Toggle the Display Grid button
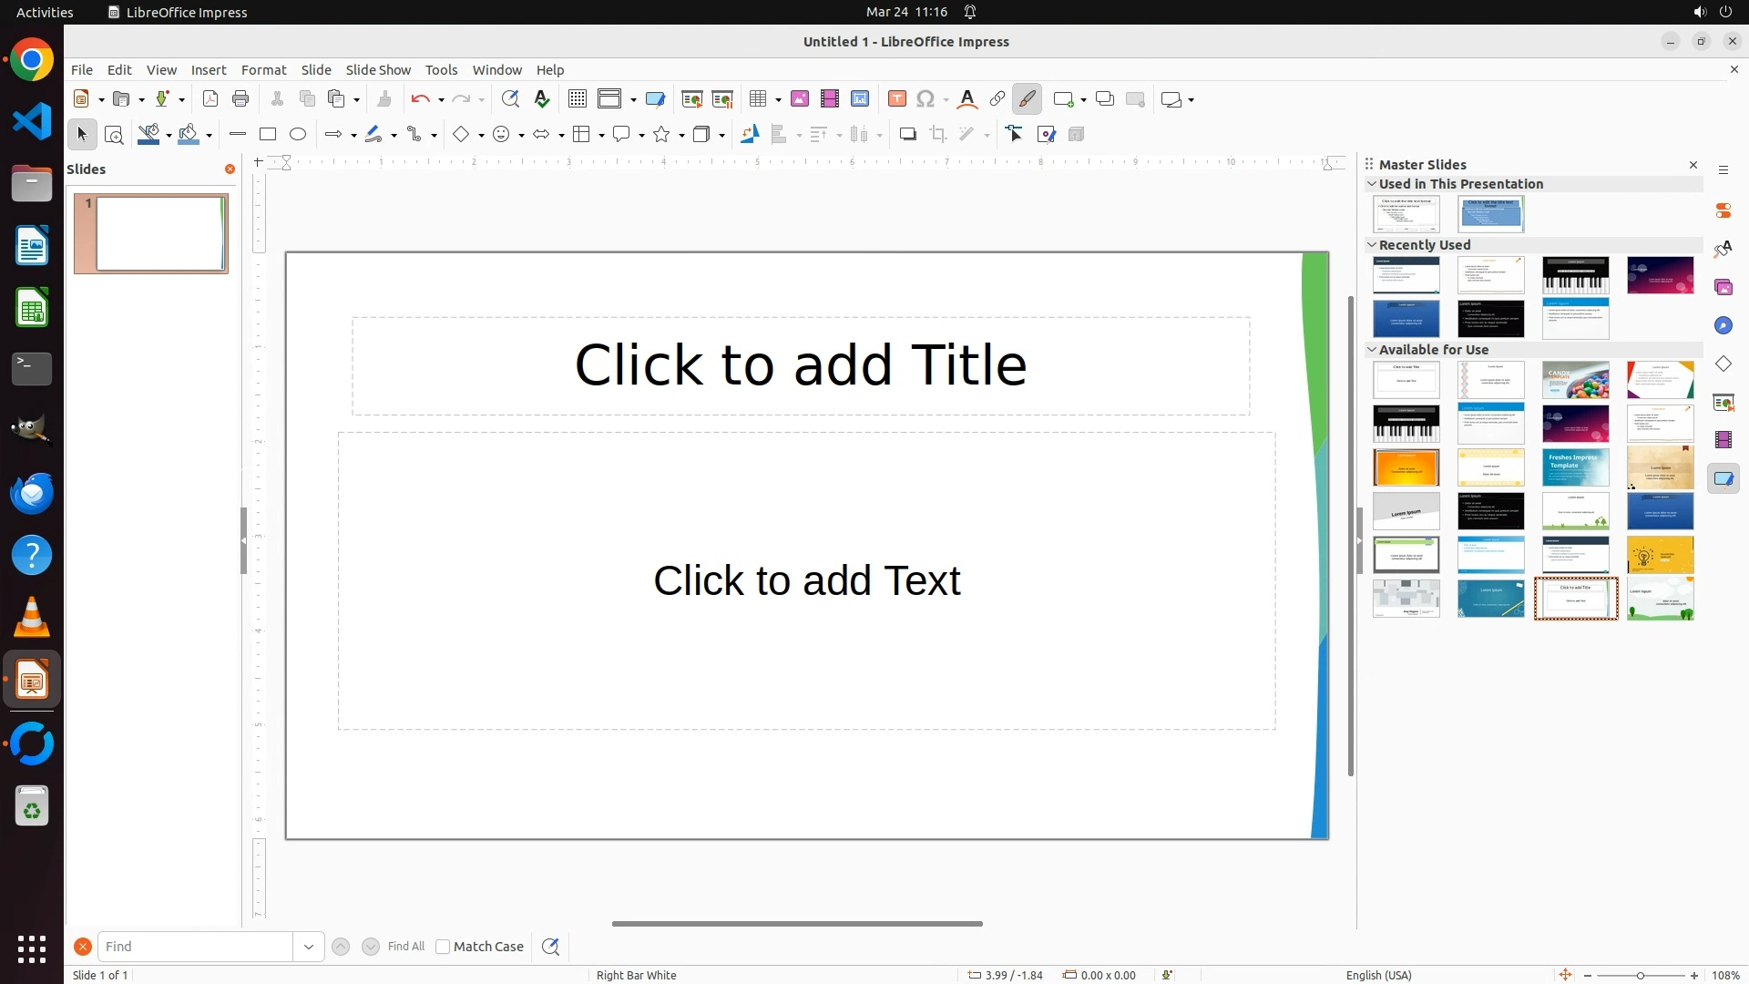Image resolution: width=1749 pixels, height=984 pixels. click(x=578, y=98)
